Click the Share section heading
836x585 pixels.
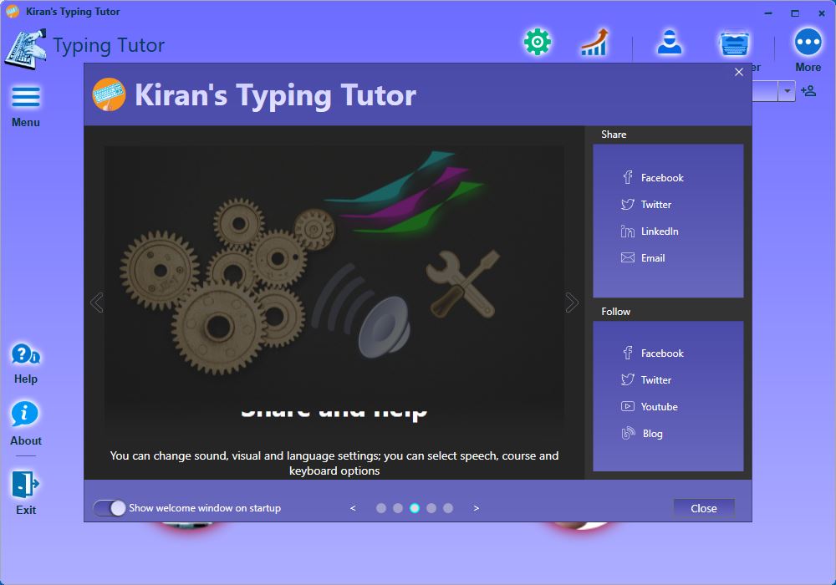tap(614, 135)
